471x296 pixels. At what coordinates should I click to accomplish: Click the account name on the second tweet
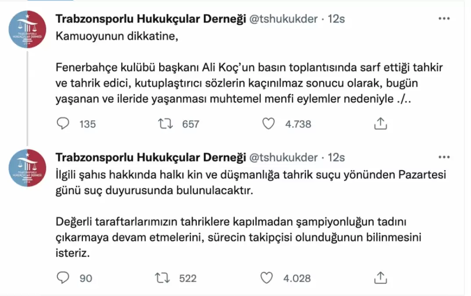click(x=150, y=157)
